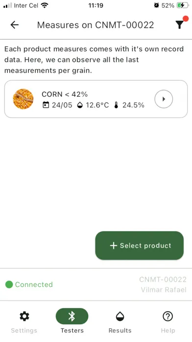
Task: Open the Settings gear tab
Action: 24,321
